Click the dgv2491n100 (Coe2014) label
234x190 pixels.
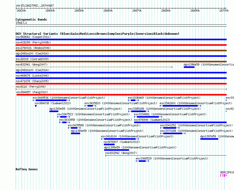(x=32, y=53)
